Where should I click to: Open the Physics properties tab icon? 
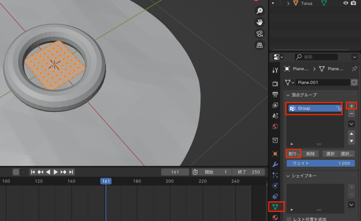[275, 185]
